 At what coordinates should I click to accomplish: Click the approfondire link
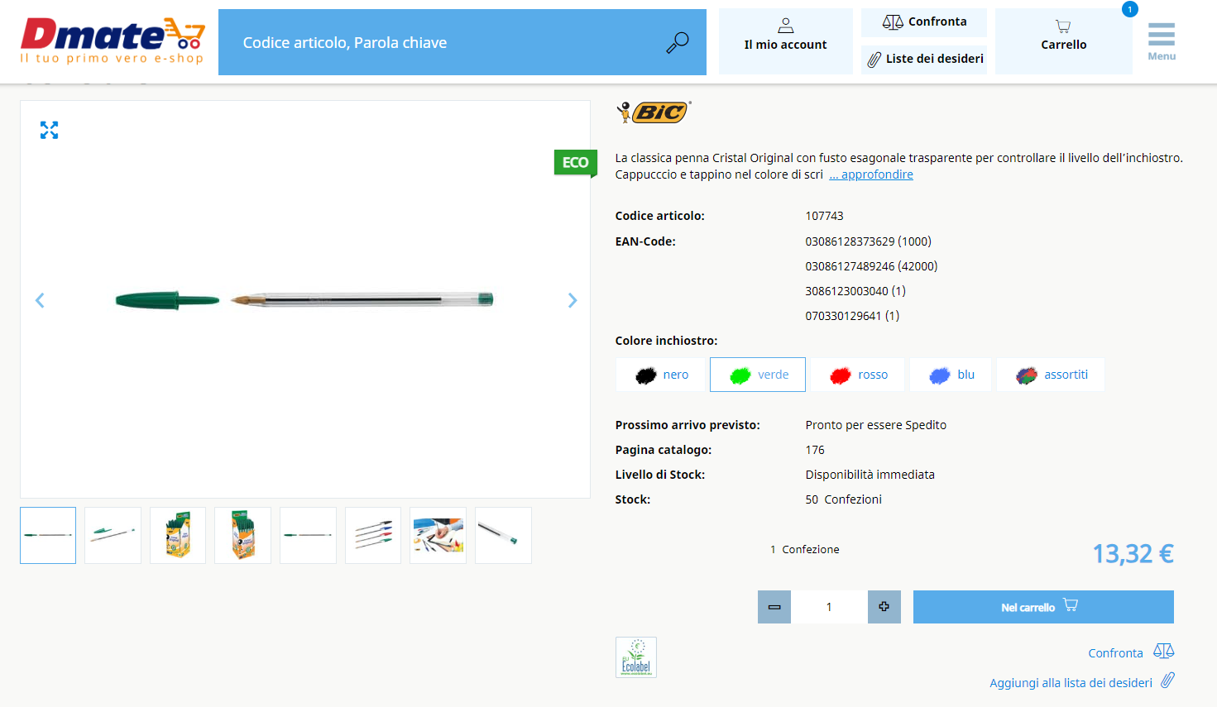871,174
